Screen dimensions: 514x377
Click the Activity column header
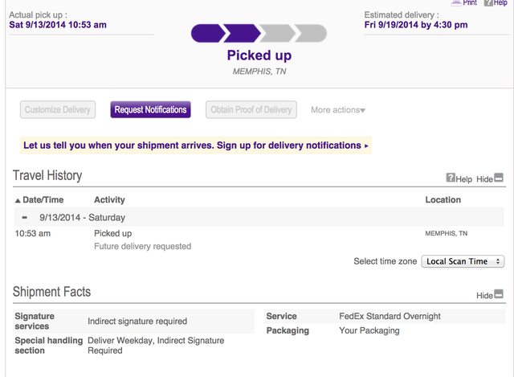pos(109,199)
